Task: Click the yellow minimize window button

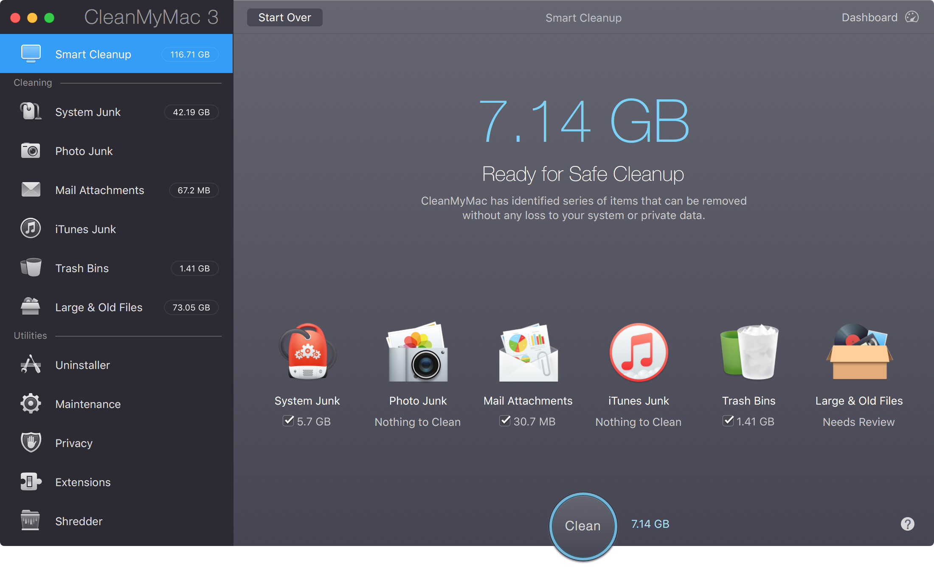Action: point(32,17)
